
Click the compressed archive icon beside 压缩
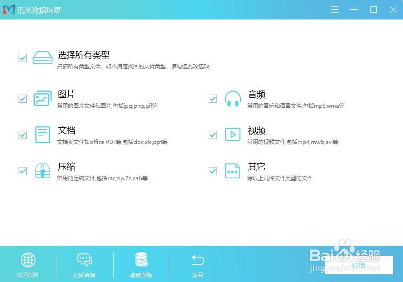tap(42, 171)
